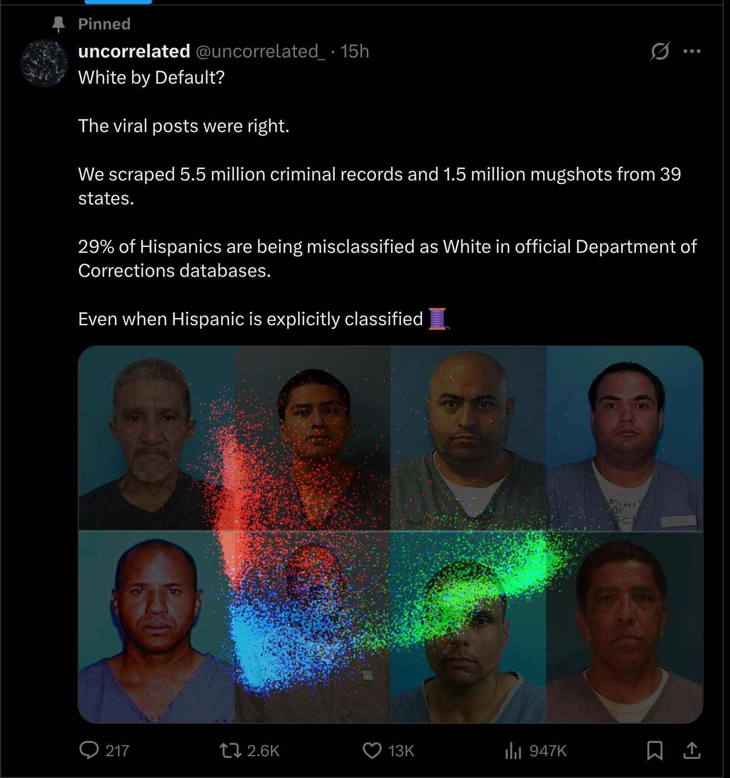The height and width of the screenshot is (778, 730).
Task: Select the blue-underlined active tab at top
Action: [118, 2]
